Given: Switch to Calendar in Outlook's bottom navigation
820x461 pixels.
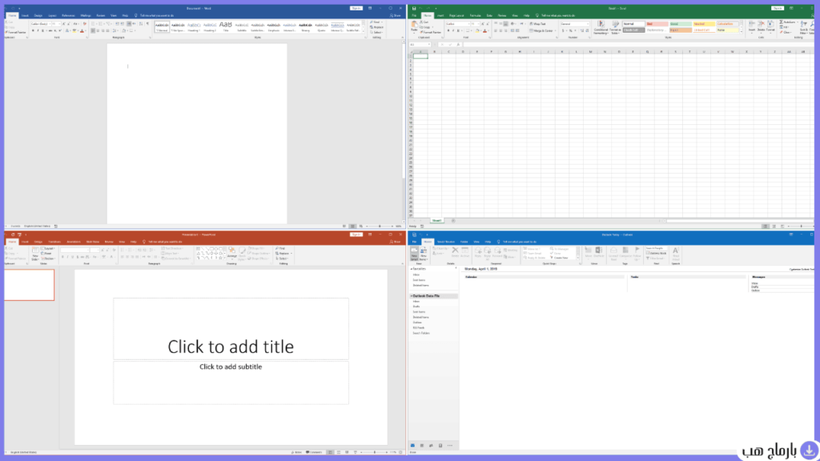Looking at the screenshot, I should click(422, 446).
